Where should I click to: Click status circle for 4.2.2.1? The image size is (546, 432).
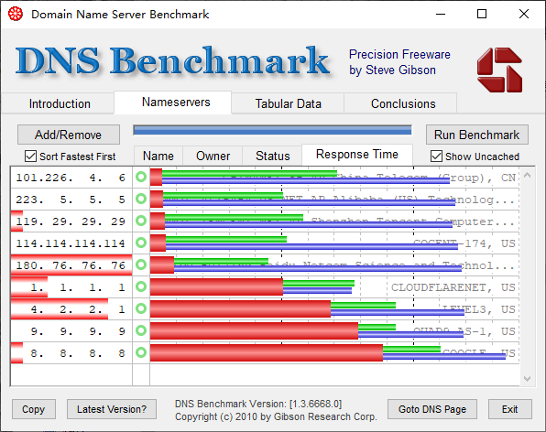pos(141,308)
